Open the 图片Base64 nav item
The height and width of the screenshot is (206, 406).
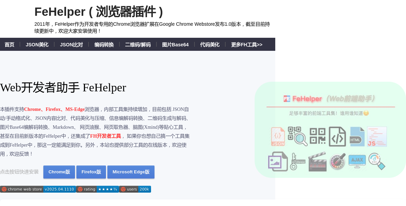[175, 45]
